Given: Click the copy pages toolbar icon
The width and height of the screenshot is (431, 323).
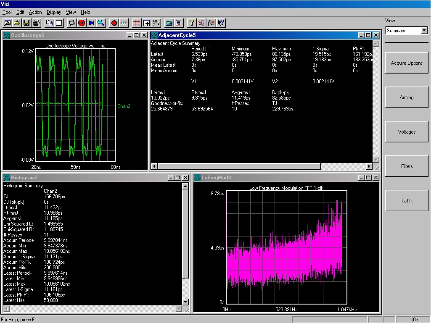Looking at the screenshot, I should point(50,23).
